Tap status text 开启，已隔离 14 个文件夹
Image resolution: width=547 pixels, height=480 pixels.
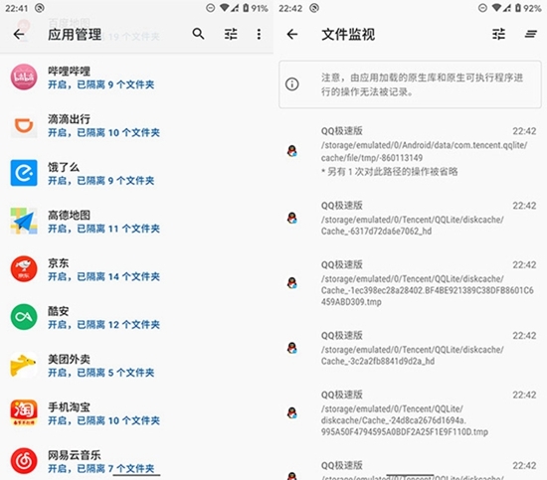click(x=103, y=276)
